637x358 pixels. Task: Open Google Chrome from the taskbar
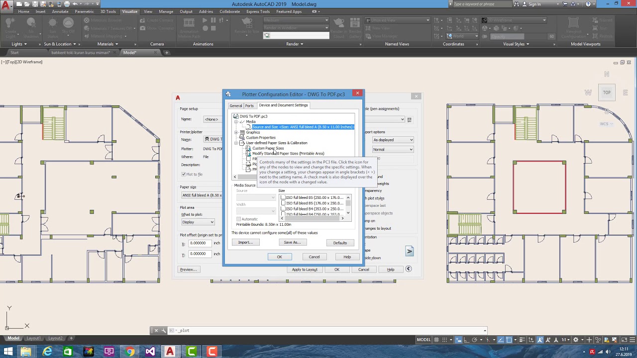(129, 352)
